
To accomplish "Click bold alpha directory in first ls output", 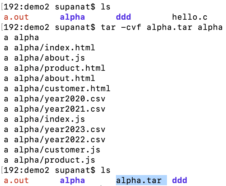I will 72,17.
